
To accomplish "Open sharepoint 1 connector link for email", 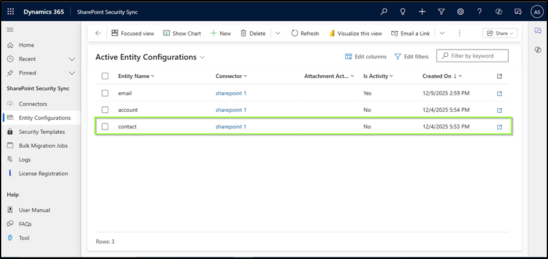I will click(x=231, y=93).
